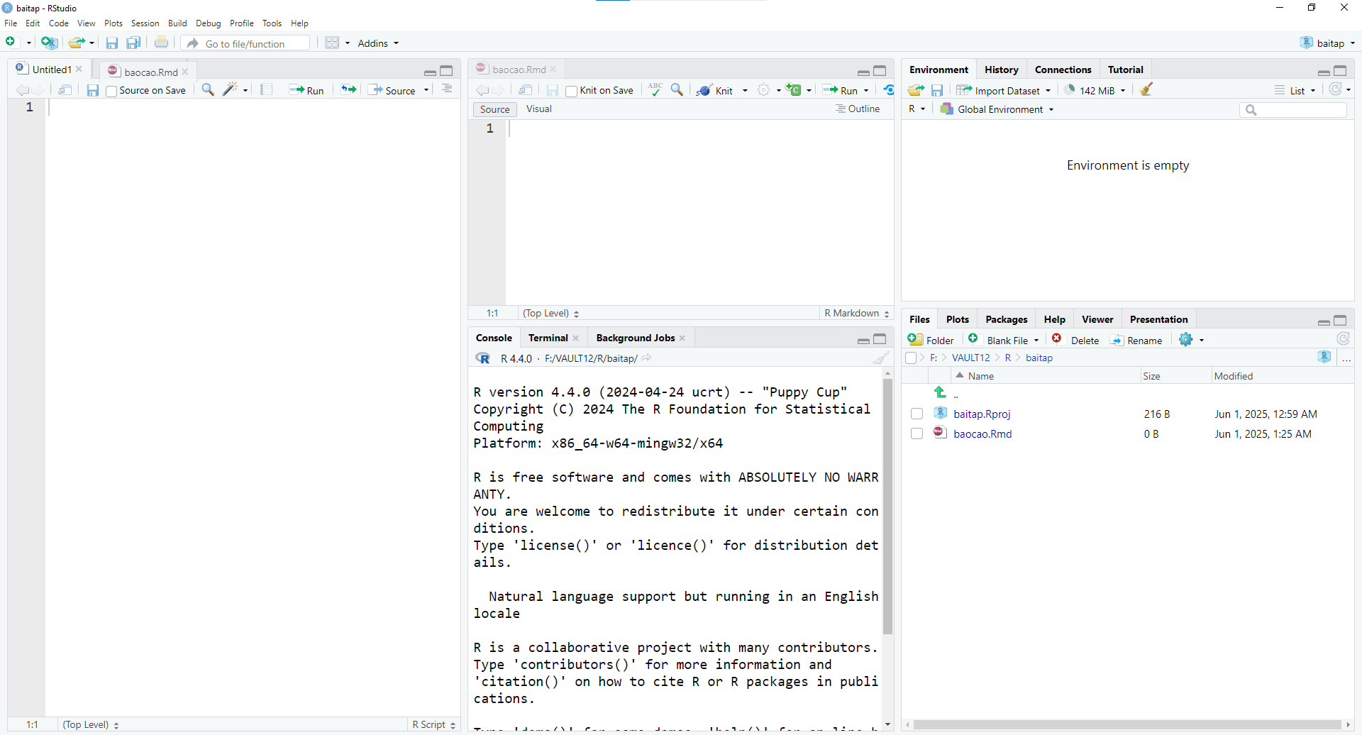Screen dimensions: 1362x735
Task: Click the Compile Report notebook icon
Action: point(266,89)
